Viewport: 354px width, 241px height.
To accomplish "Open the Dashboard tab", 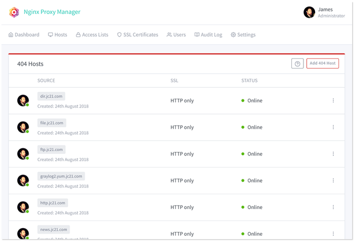I will tap(24, 35).
